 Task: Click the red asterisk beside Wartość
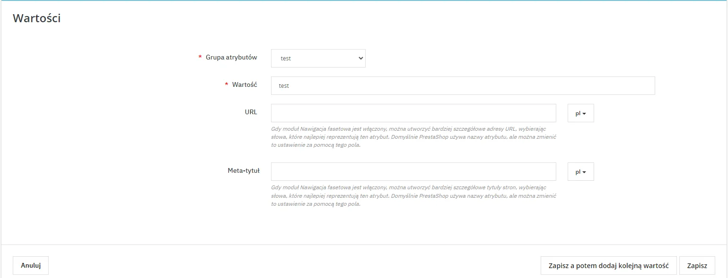point(226,85)
